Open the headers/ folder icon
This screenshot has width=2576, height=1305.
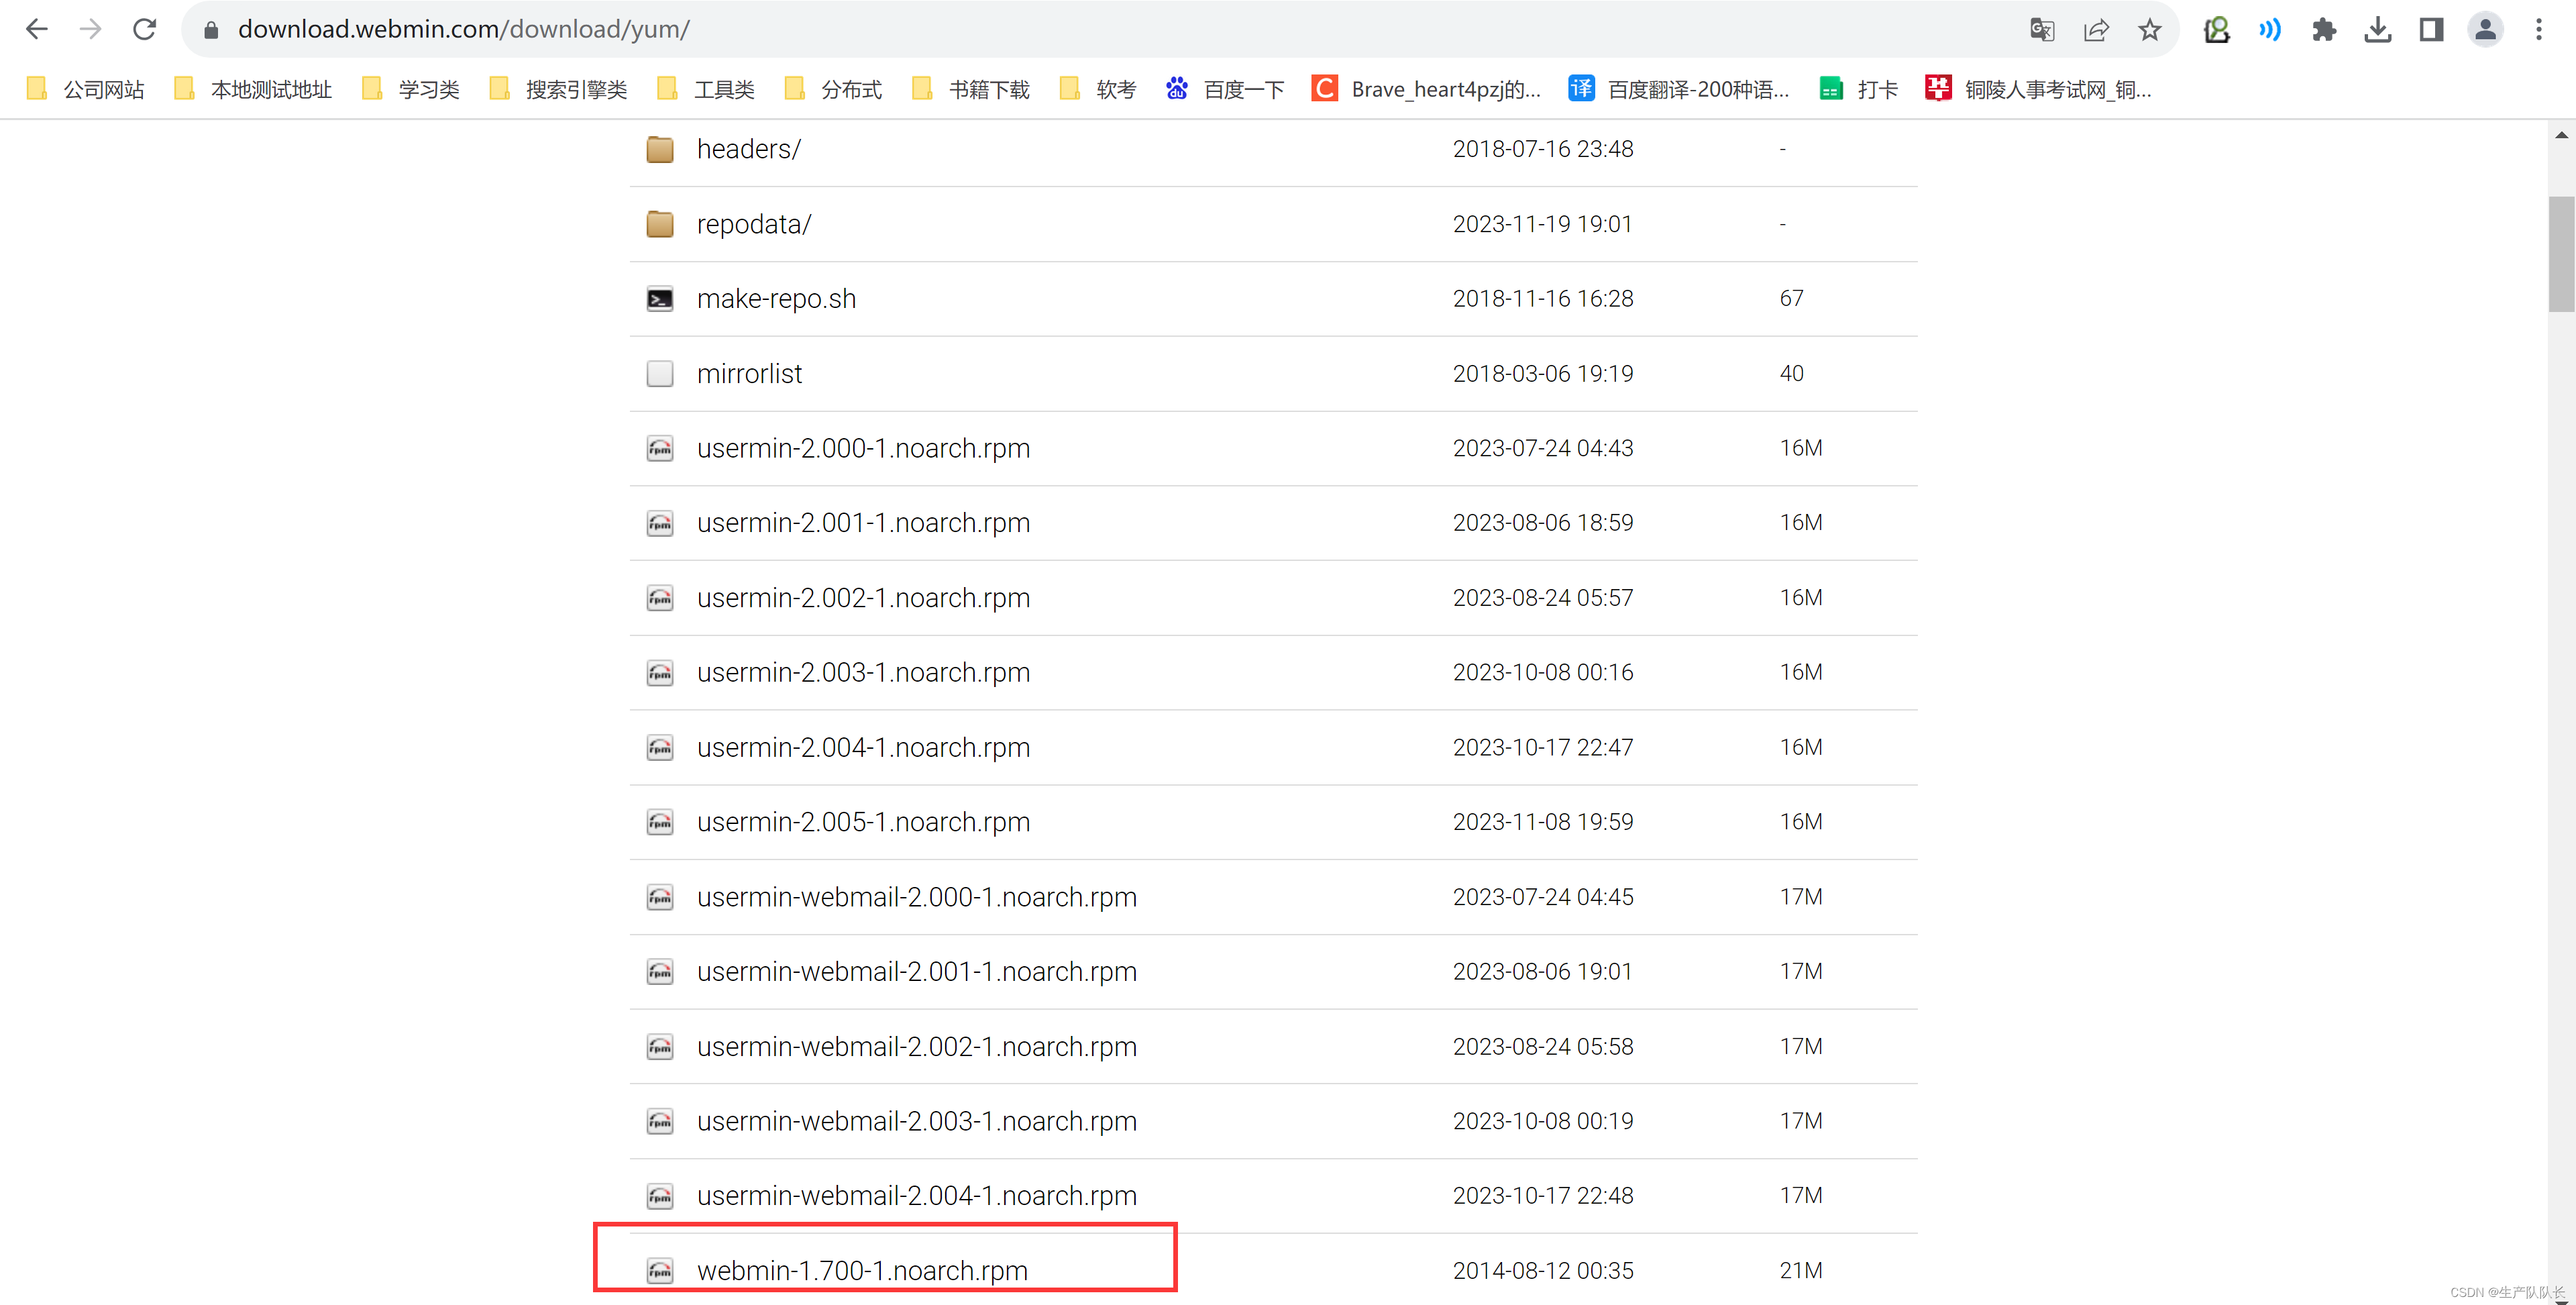(x=660, y=149)
